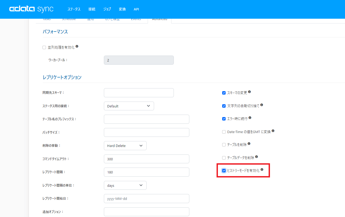The image size is (345, 217).
Task: Click テーブル名のプレフィックス text box
Action: tap(147, 119)
